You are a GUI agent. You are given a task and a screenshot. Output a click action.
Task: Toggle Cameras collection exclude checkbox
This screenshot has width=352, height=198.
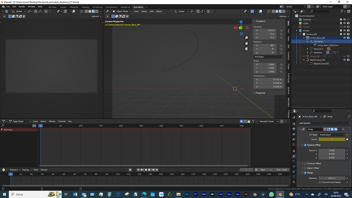[341, 19]
